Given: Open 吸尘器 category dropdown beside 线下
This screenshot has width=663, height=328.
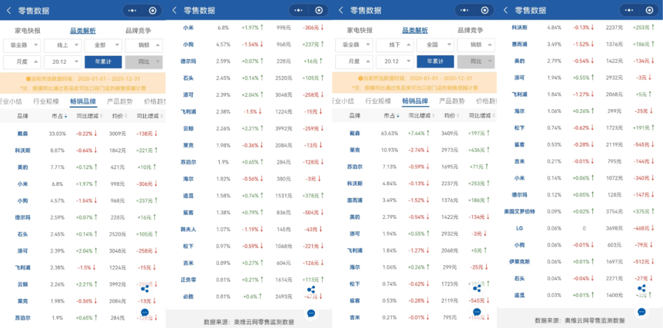Looking at the screenshot, I should coord(354,45).
